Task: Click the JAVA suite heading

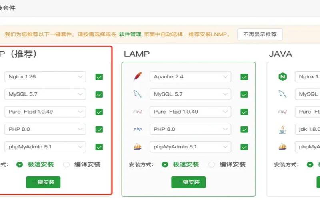Action: coord(280,54)
